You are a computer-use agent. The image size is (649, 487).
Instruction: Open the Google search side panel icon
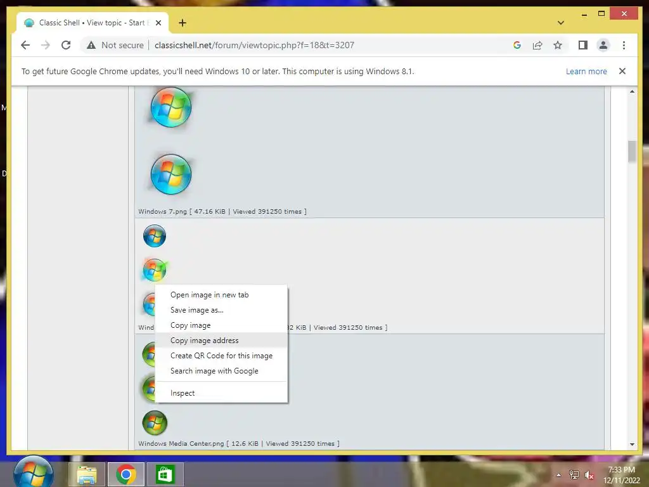pyautogui.click(x=517, y=45)
